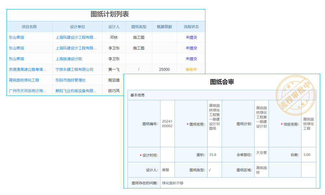Click the 设计单位 column header
The height and width of the screenshot is (195, 325).
coord(78,26)
